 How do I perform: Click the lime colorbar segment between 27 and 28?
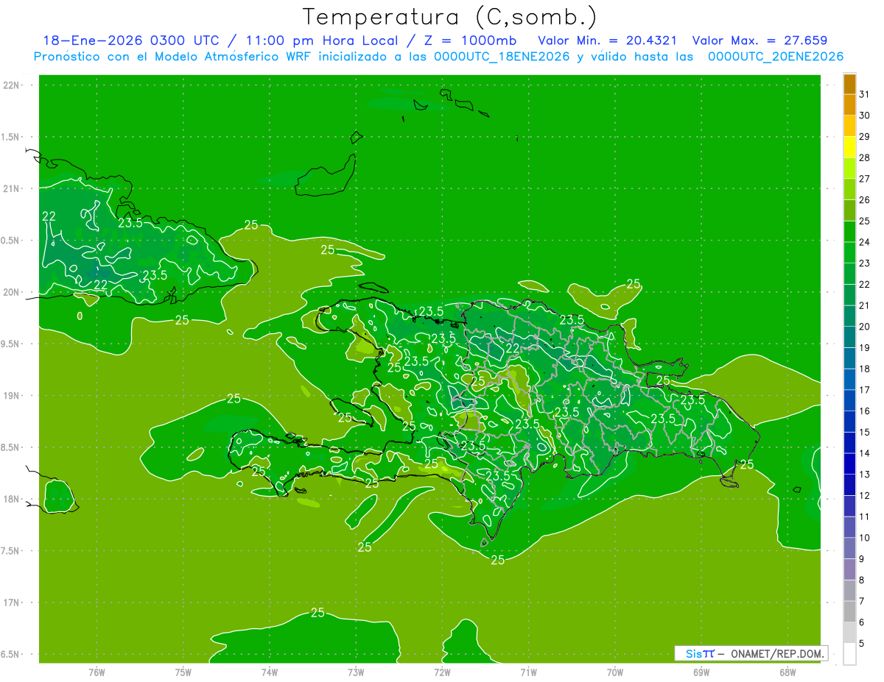point(849,168)
